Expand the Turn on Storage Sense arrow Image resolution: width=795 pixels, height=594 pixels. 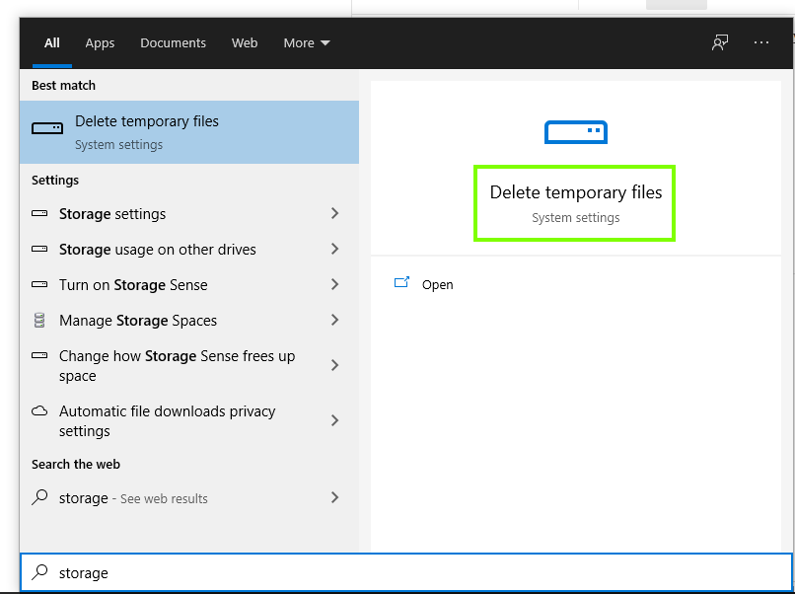coord(335,285)
